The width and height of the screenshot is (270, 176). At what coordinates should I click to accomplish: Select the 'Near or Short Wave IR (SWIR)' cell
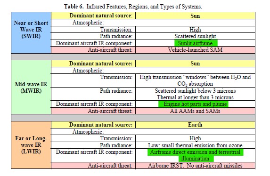point(31,32)
